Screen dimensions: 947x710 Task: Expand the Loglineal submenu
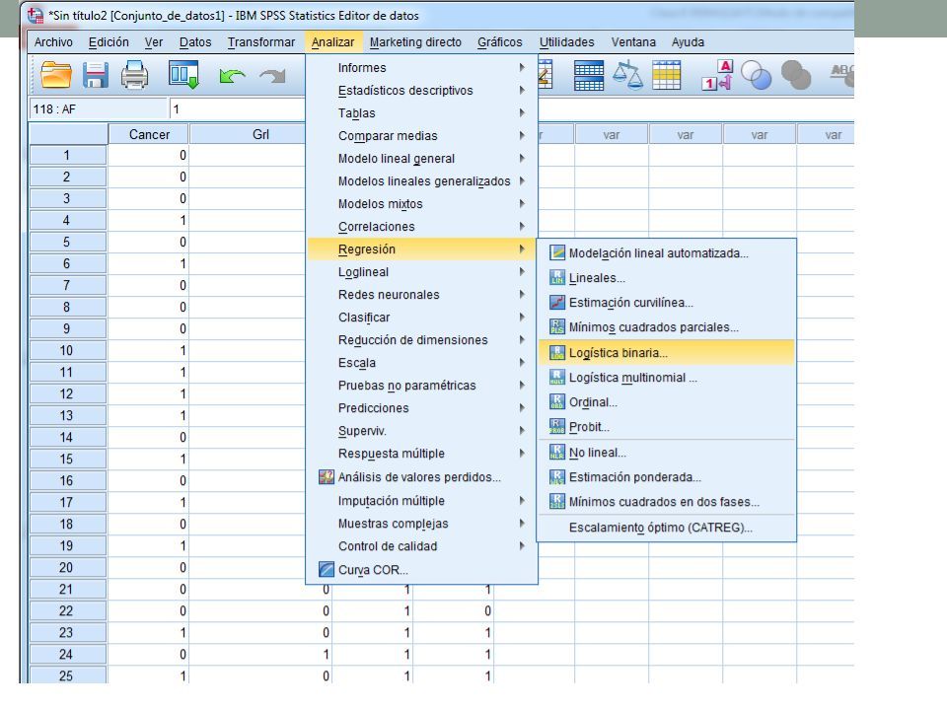[421, 272]
